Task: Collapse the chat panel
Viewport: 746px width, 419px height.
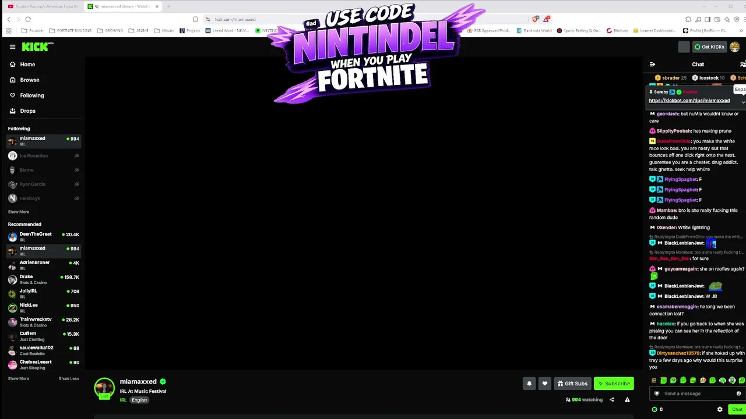Action: click(x=652, y=65)
